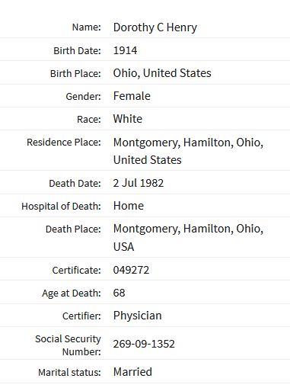Click the Name field label
This screenshot has width=290, height=388.
click(x=86, y=27)
